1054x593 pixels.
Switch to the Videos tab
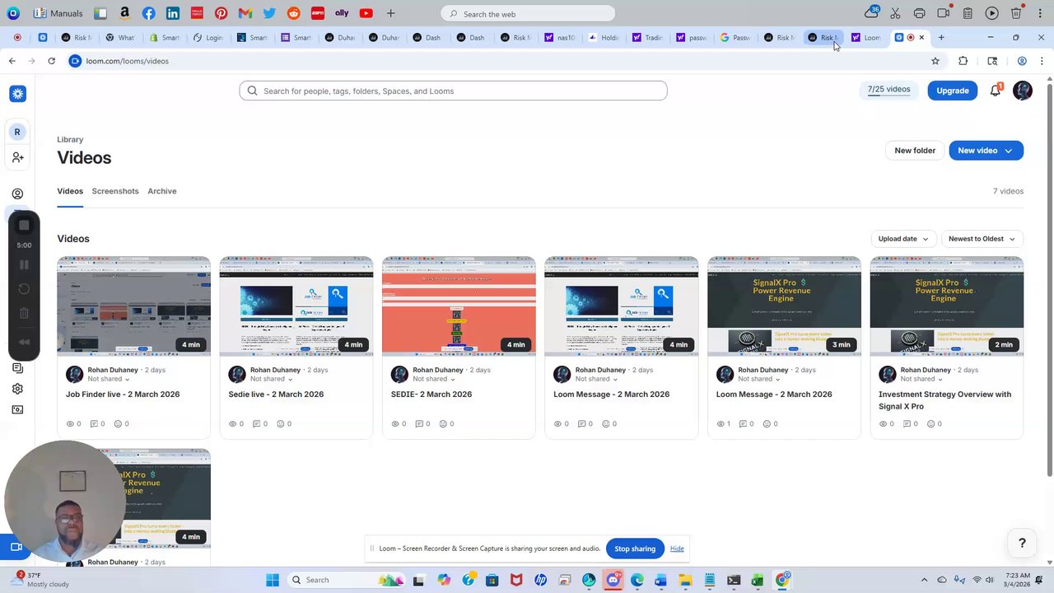point(70,191)
